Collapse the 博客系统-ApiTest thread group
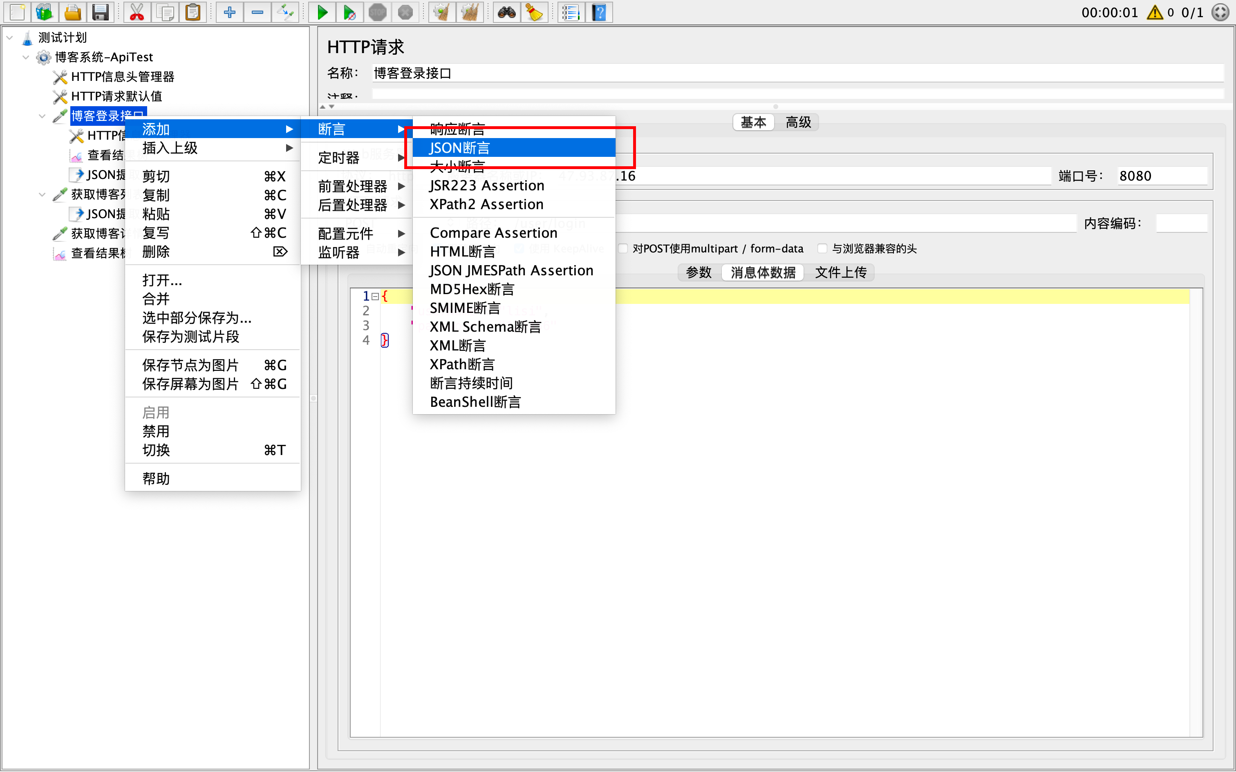 26,57
